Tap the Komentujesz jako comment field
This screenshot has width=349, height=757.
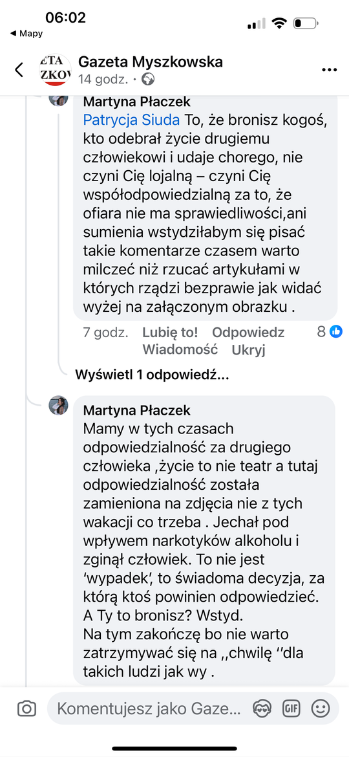click(x=149, y=708)
